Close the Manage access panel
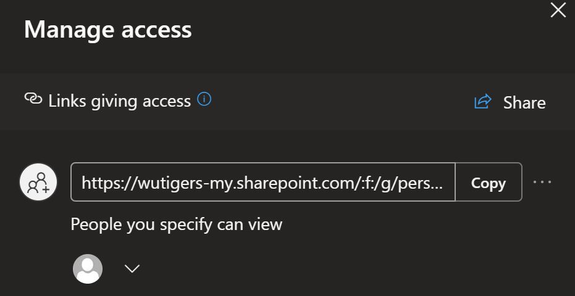 pyautogui.click(x=558, y=10)
